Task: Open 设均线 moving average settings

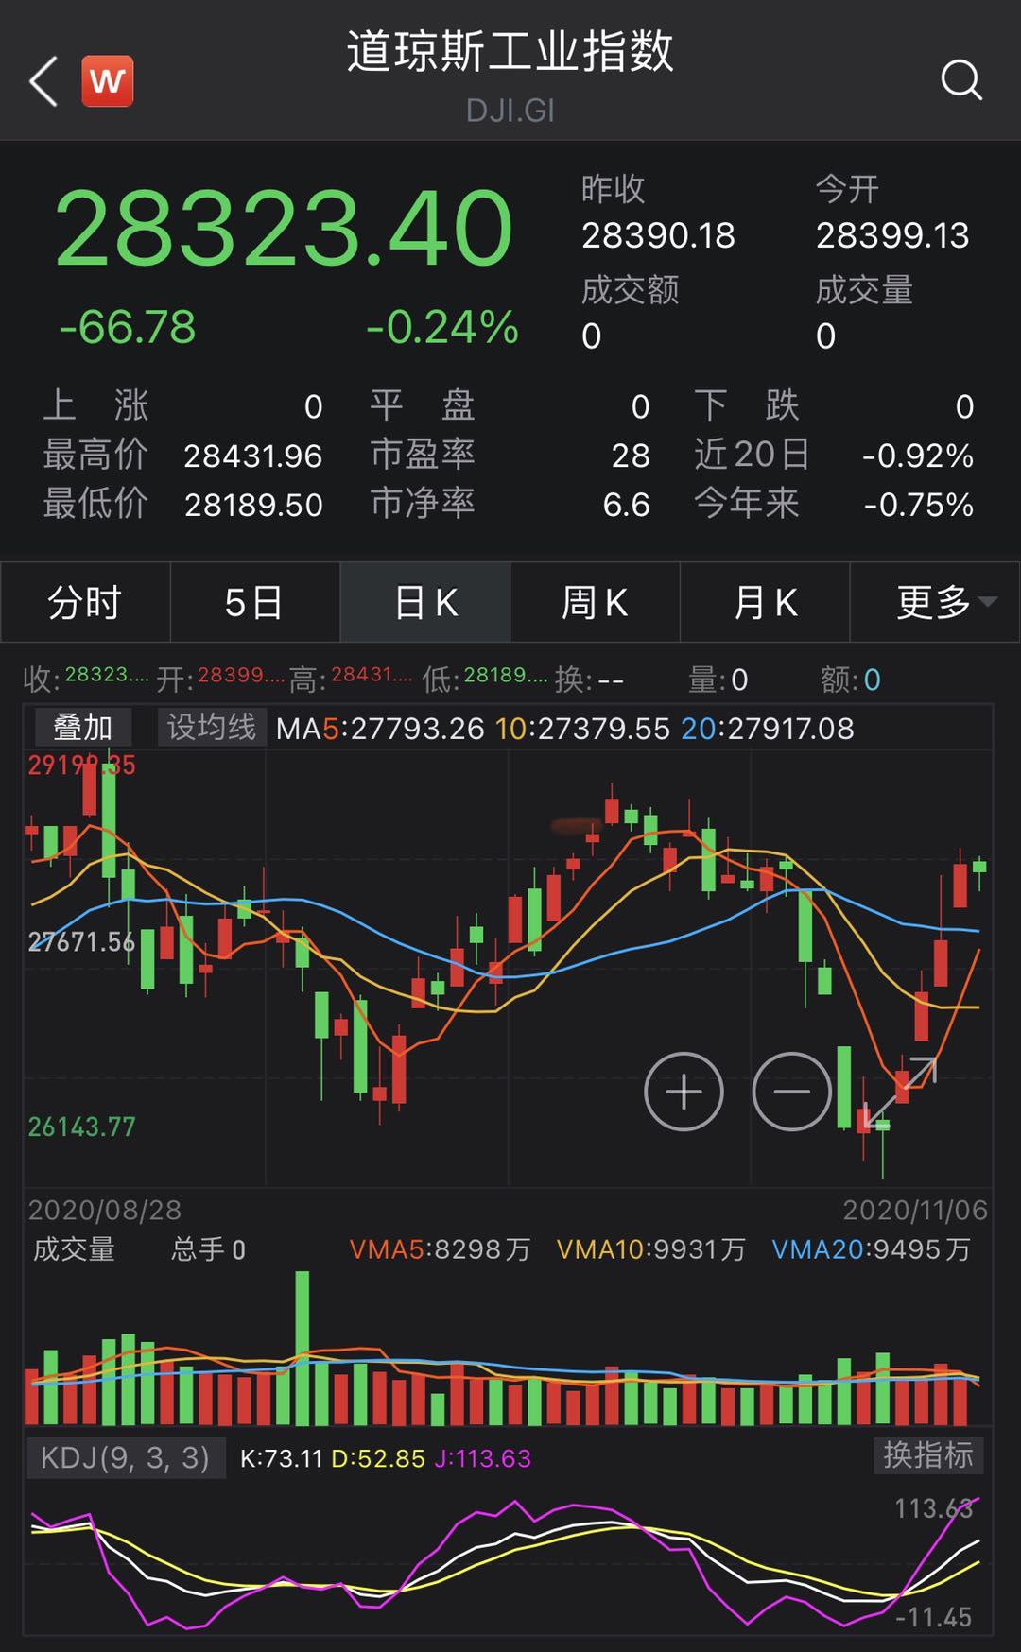Action: 211,728
